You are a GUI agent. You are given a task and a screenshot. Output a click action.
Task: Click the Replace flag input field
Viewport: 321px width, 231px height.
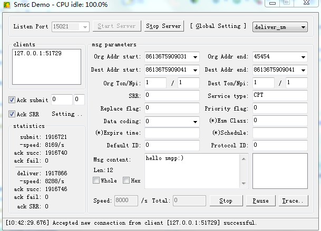pyautogui.click(x=172, y=108)
